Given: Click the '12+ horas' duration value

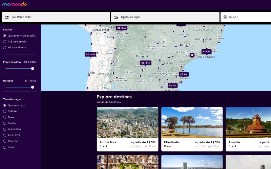Looking at the screenshot, I should [30, 81].
